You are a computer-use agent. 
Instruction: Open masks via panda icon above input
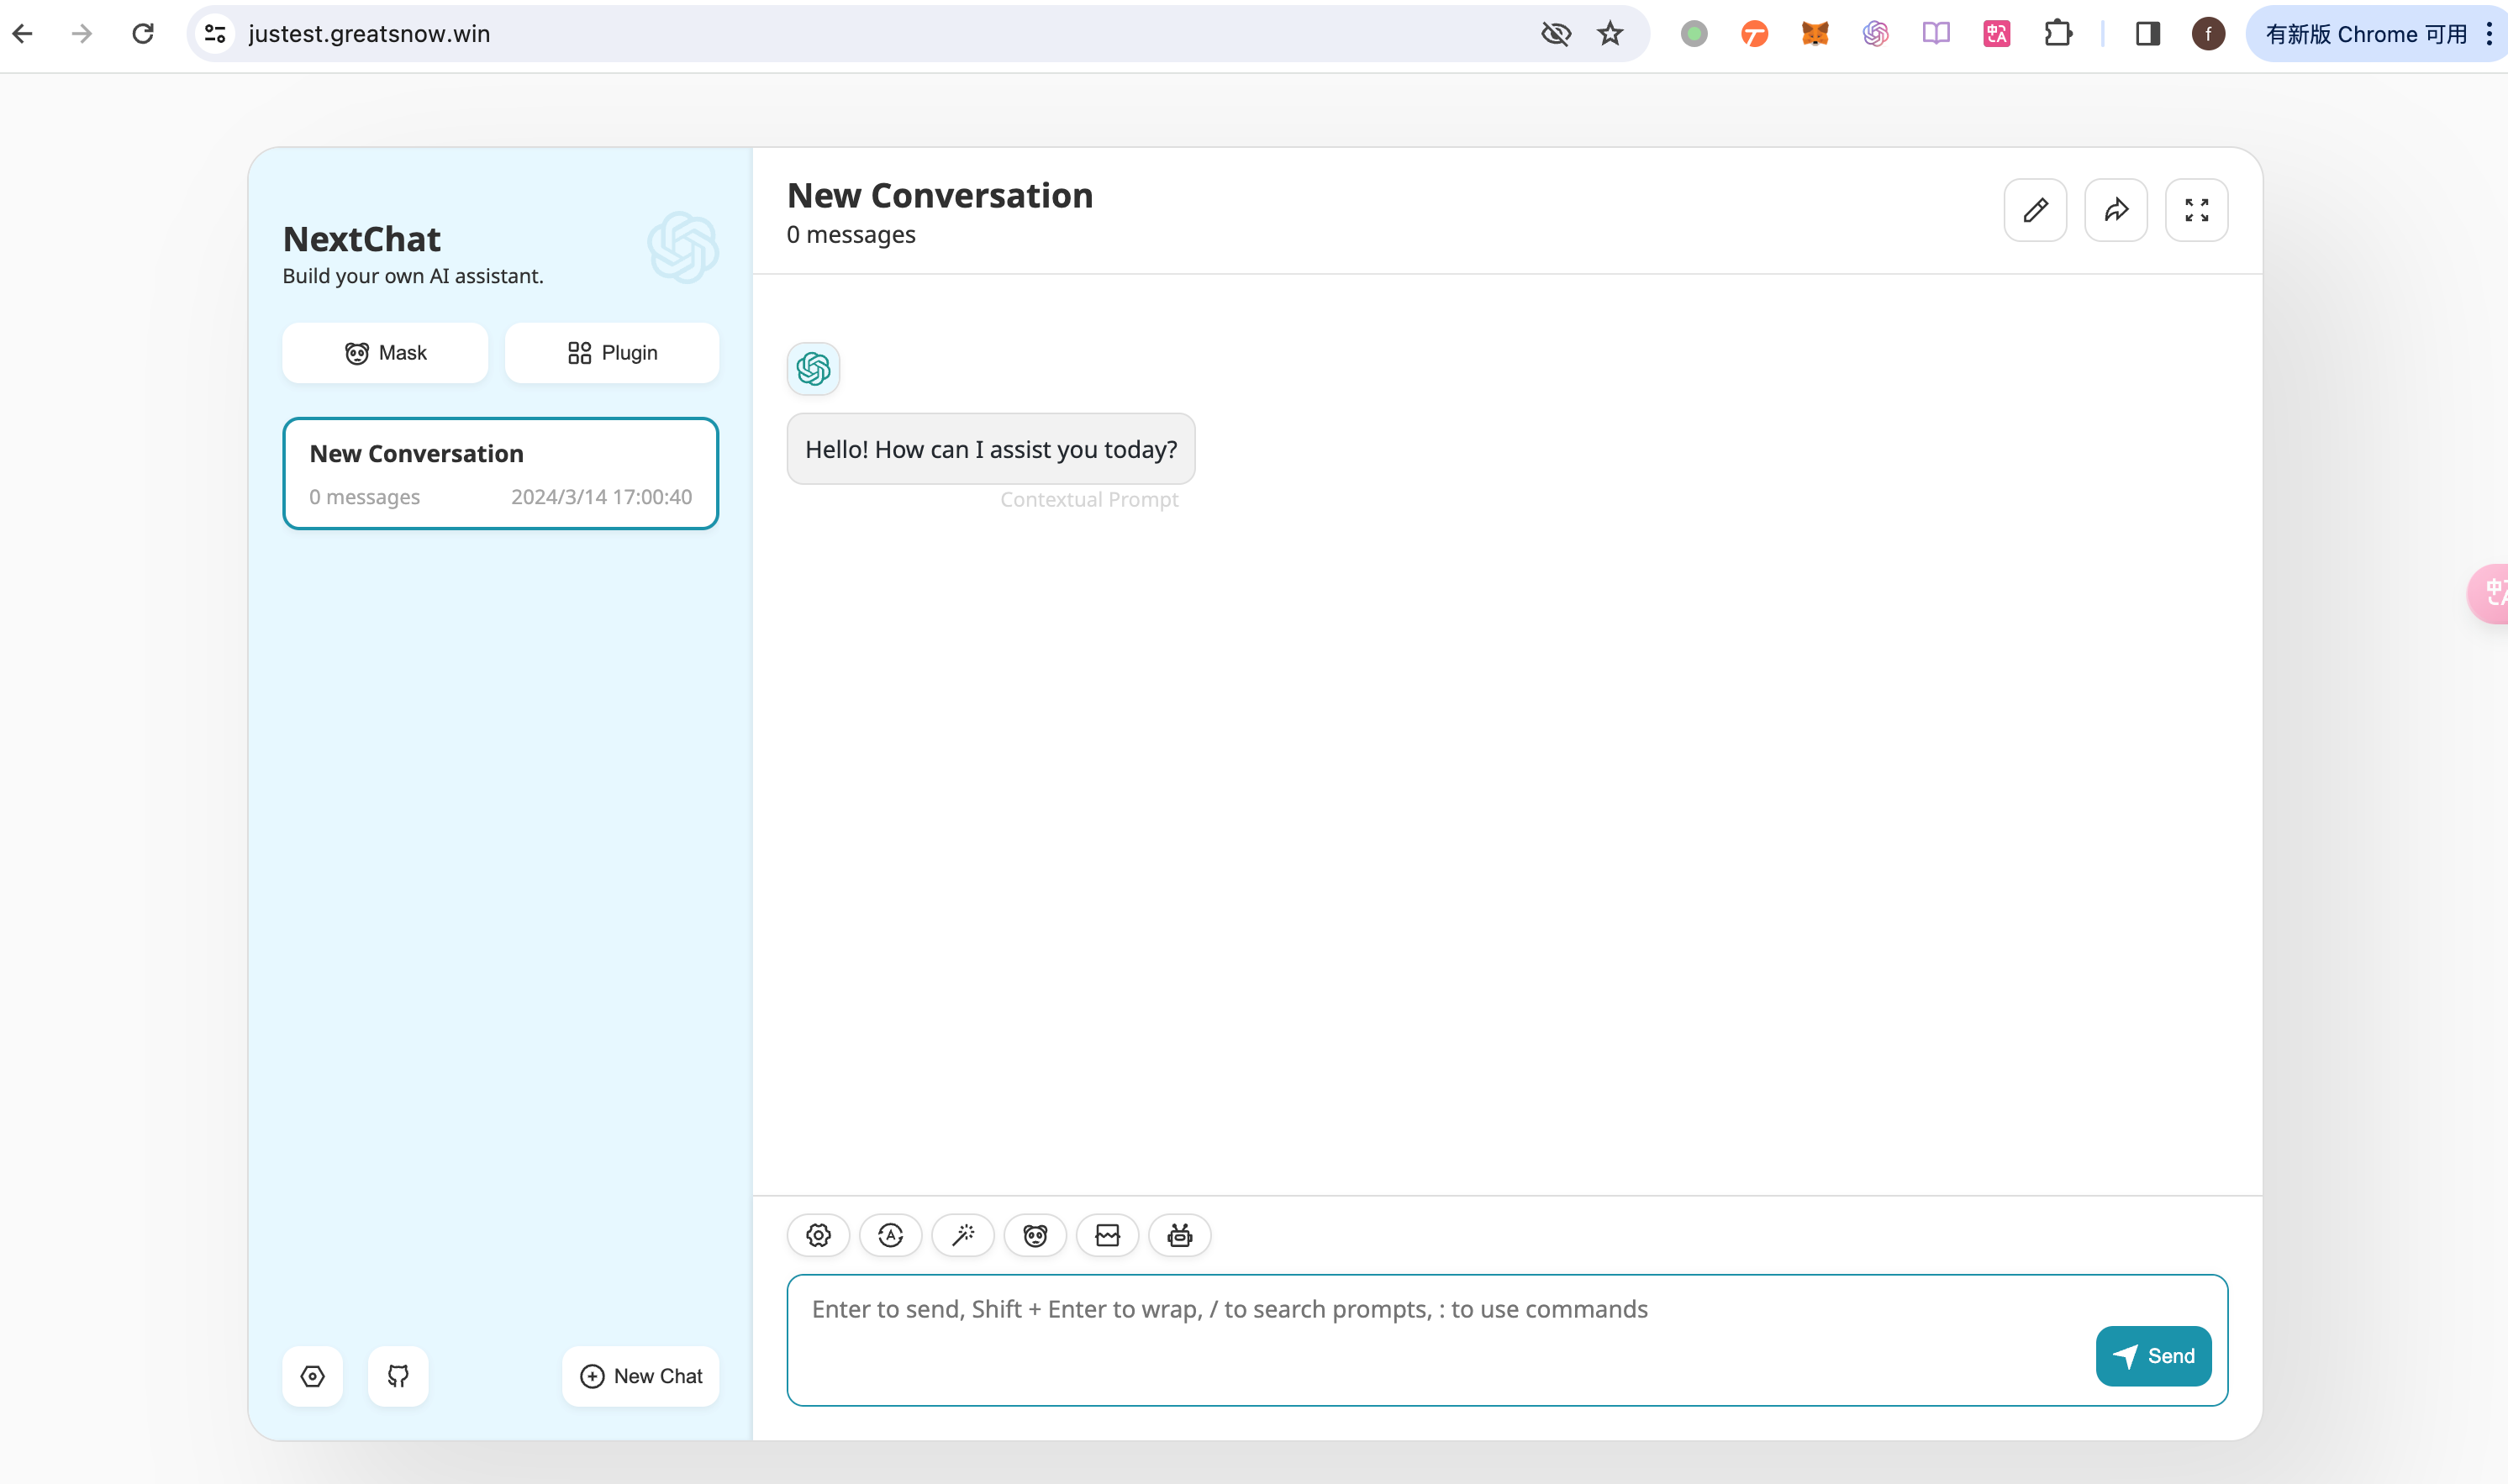point(1035,1235)
